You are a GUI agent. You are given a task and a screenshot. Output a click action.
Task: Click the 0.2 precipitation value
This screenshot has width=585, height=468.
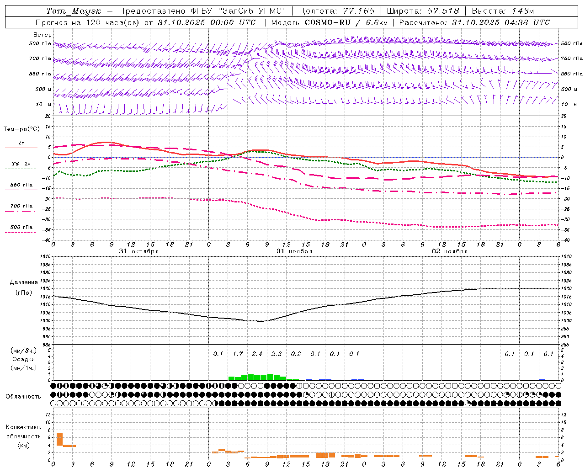(x=296, y=354)
